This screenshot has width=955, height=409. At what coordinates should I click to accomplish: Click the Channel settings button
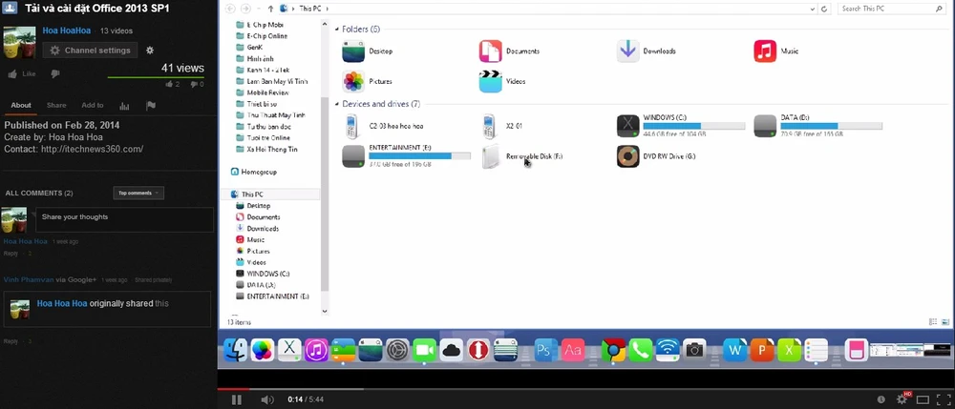90,51
